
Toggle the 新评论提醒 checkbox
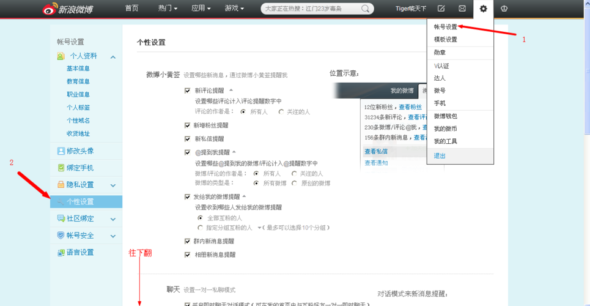pos(187,91)
